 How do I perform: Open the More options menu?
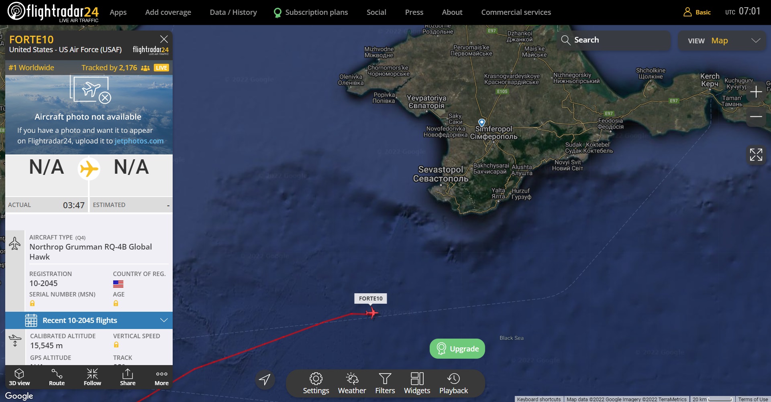click(x=161, y=377)
